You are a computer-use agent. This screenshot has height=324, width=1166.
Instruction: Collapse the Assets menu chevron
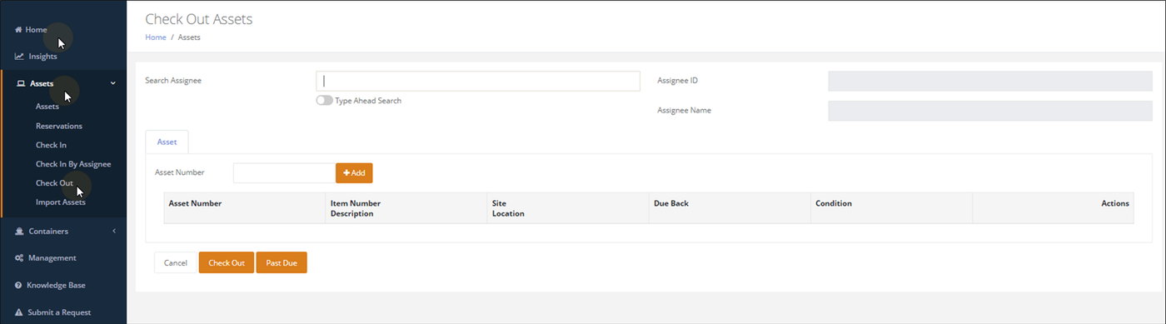tap(113, 83)
